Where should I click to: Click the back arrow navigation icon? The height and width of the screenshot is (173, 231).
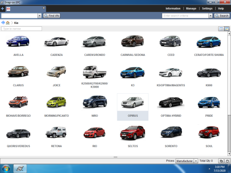tap(3, 23)
